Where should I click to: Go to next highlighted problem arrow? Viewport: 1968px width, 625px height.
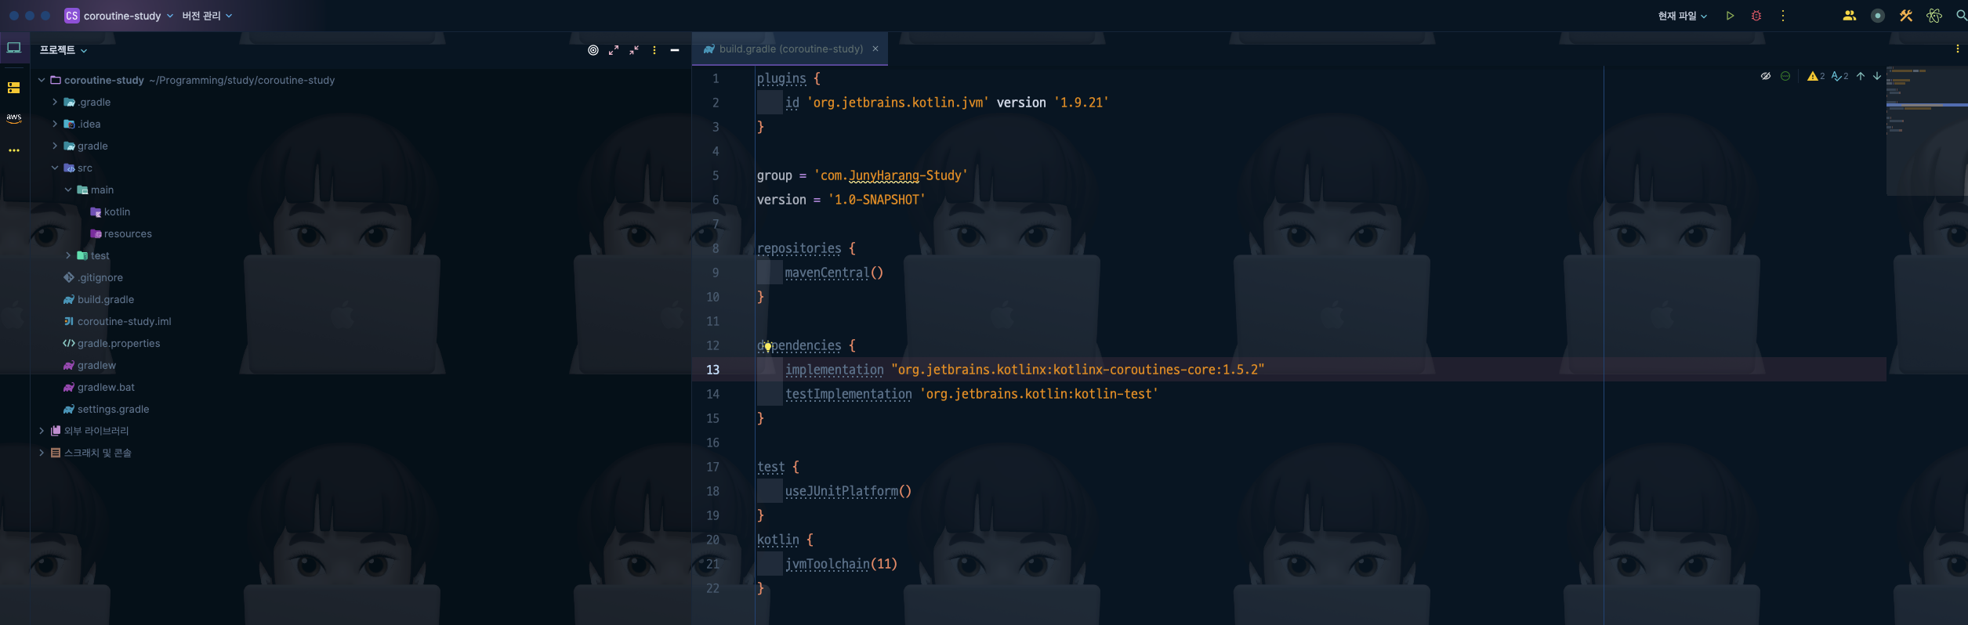click(x=1877, y=76)
